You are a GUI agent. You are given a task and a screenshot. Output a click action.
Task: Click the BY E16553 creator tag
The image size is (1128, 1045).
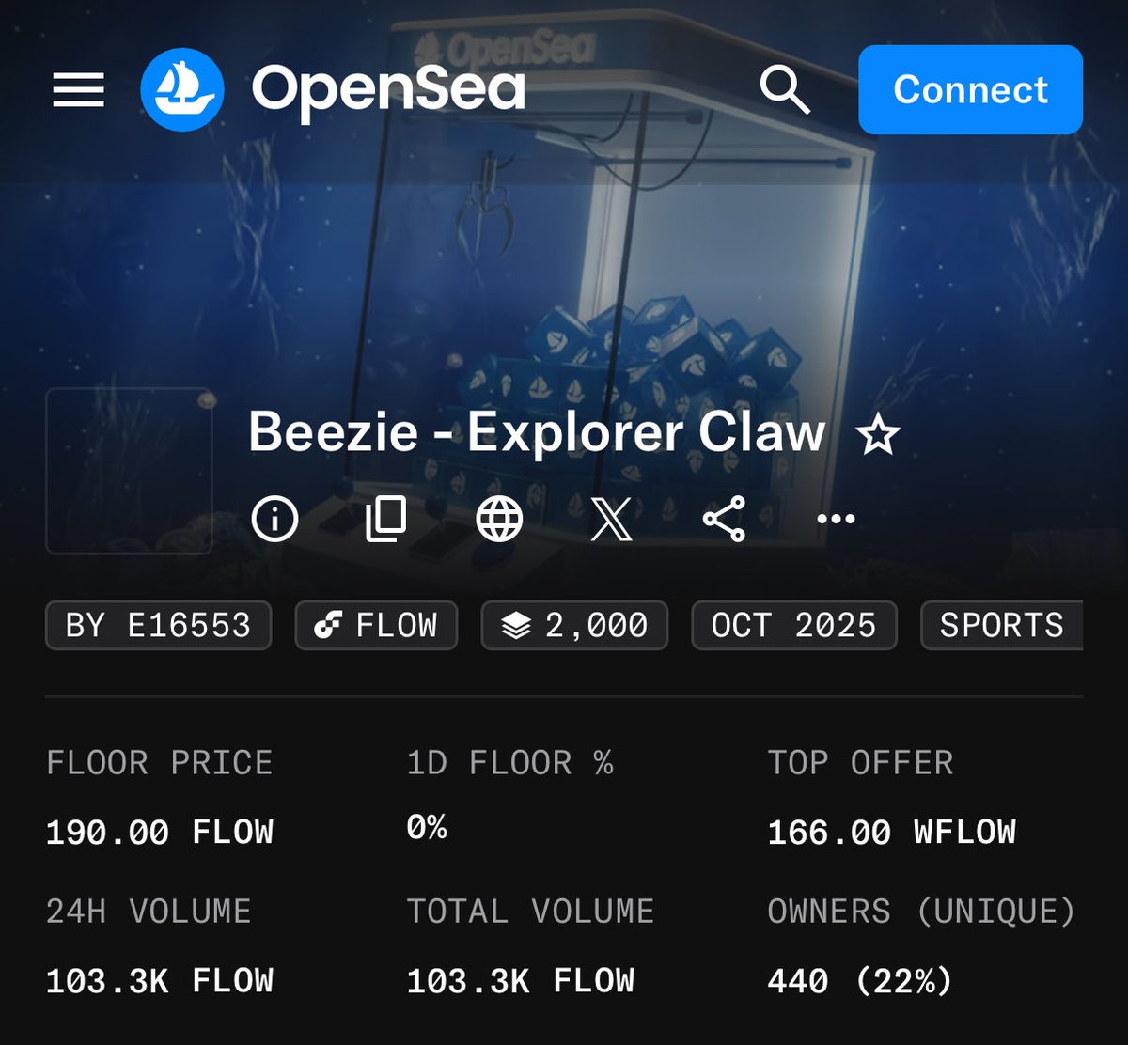click(x=158, y=626)
